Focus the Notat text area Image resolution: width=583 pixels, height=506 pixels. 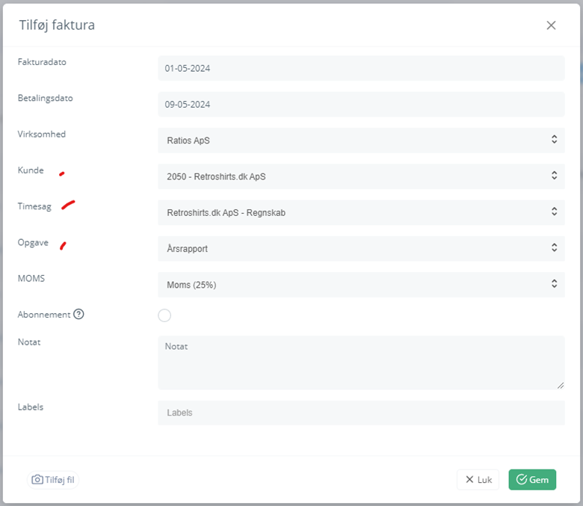tap(361, 362)
